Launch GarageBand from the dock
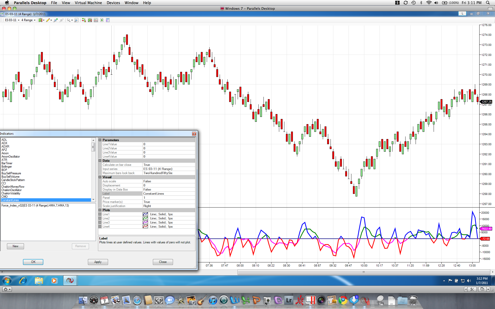Screen dimensions: 495x309 [x=202, y=300]
